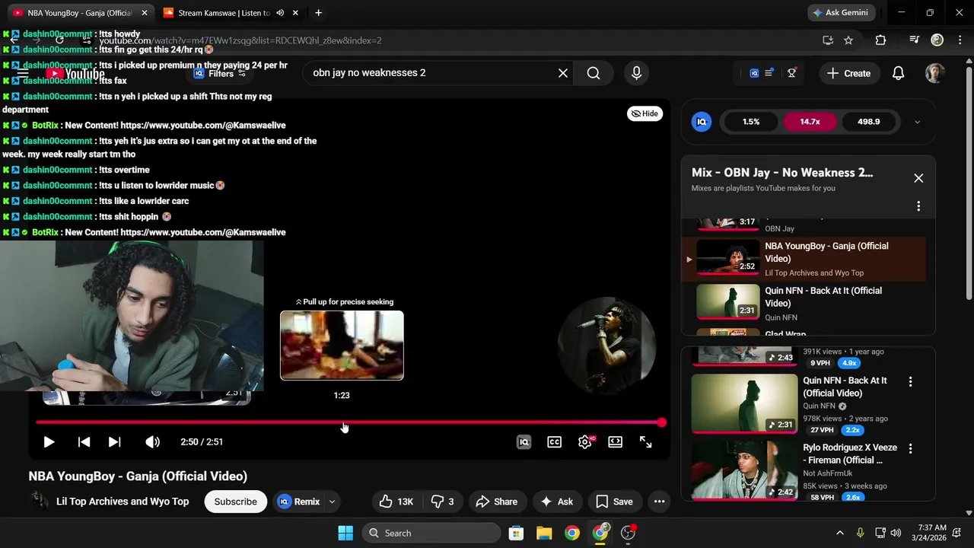Open the video settings gear

[x=585, y=441]
